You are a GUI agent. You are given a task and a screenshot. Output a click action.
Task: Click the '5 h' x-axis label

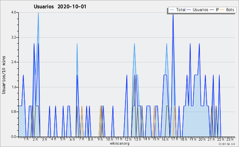click(63, 139)
